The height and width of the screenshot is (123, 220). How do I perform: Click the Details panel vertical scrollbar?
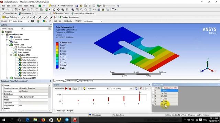click(x=49, y=98)
